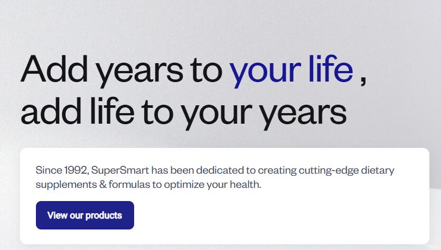The image size is (441, 250).
Task: Click the blue "your life" heading text
Action: tap(291, 70)
